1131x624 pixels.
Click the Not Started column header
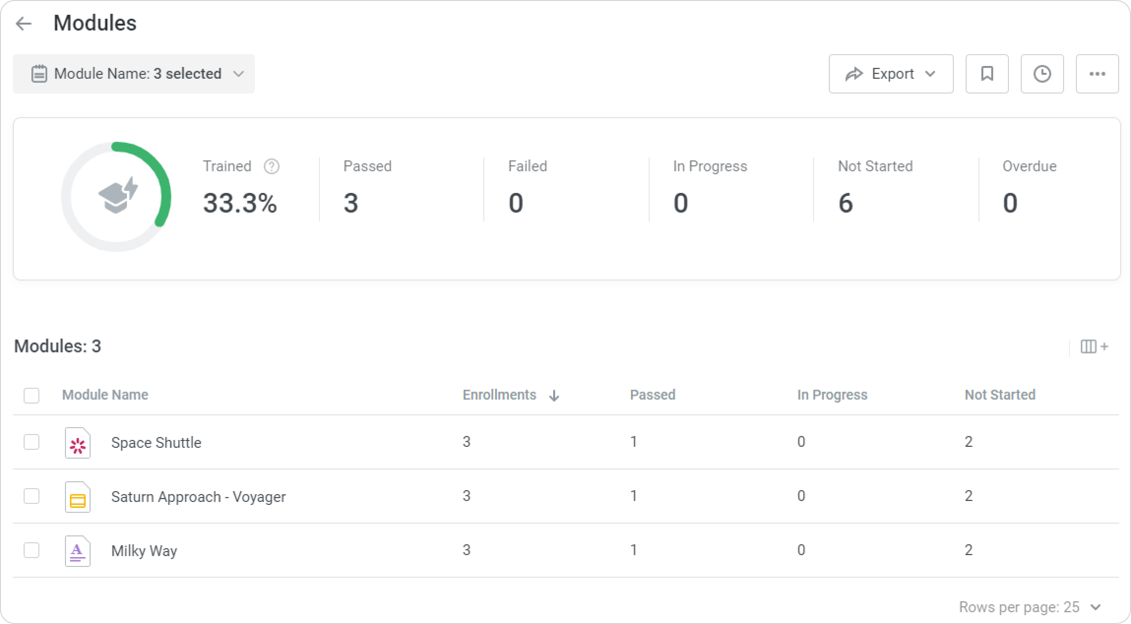[x=1000, y=395]
